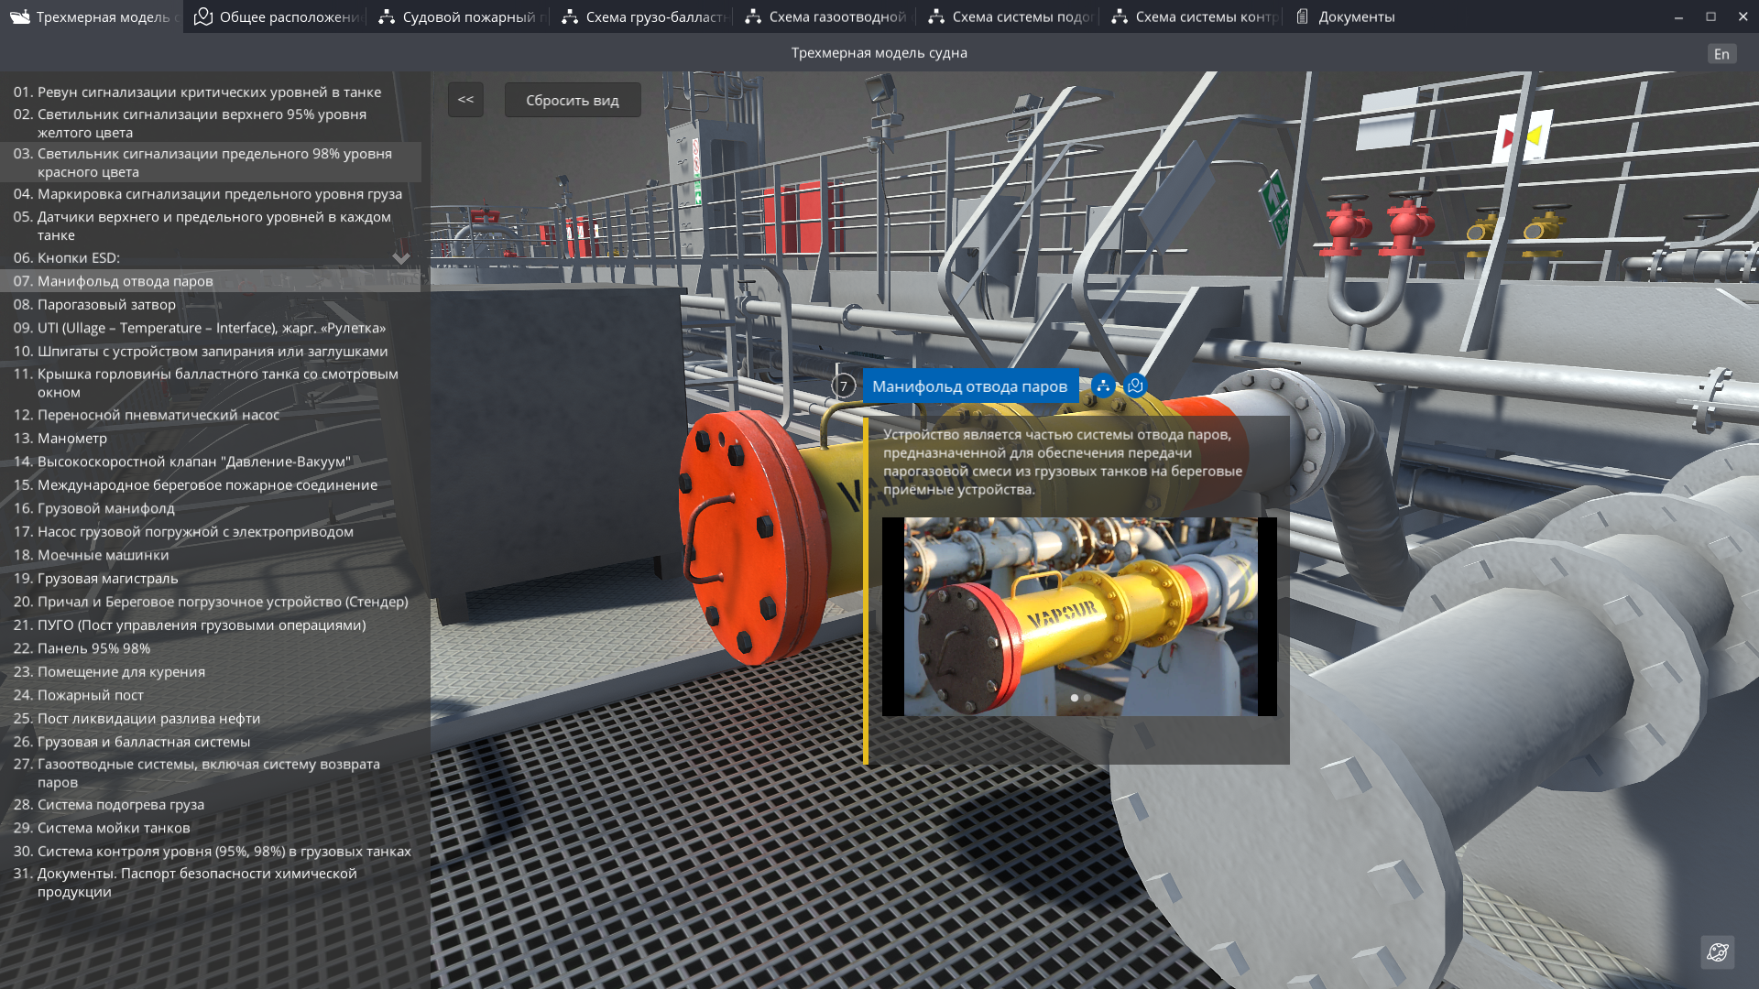Click the ship icon on Трехмерная модель tab
The width and height of the screenshot is (1759, 989).
19,16
